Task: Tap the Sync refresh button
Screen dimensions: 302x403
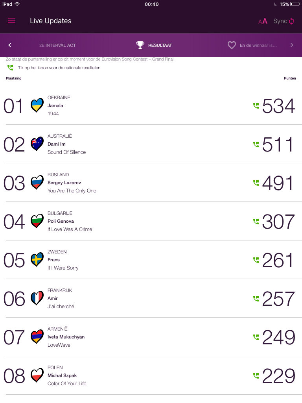Action: click(x=284, y=21)
